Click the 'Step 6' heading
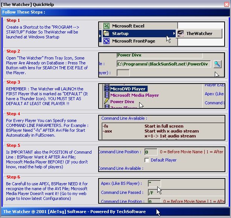Viewport: 231px width, 218px height. (13, 177)
